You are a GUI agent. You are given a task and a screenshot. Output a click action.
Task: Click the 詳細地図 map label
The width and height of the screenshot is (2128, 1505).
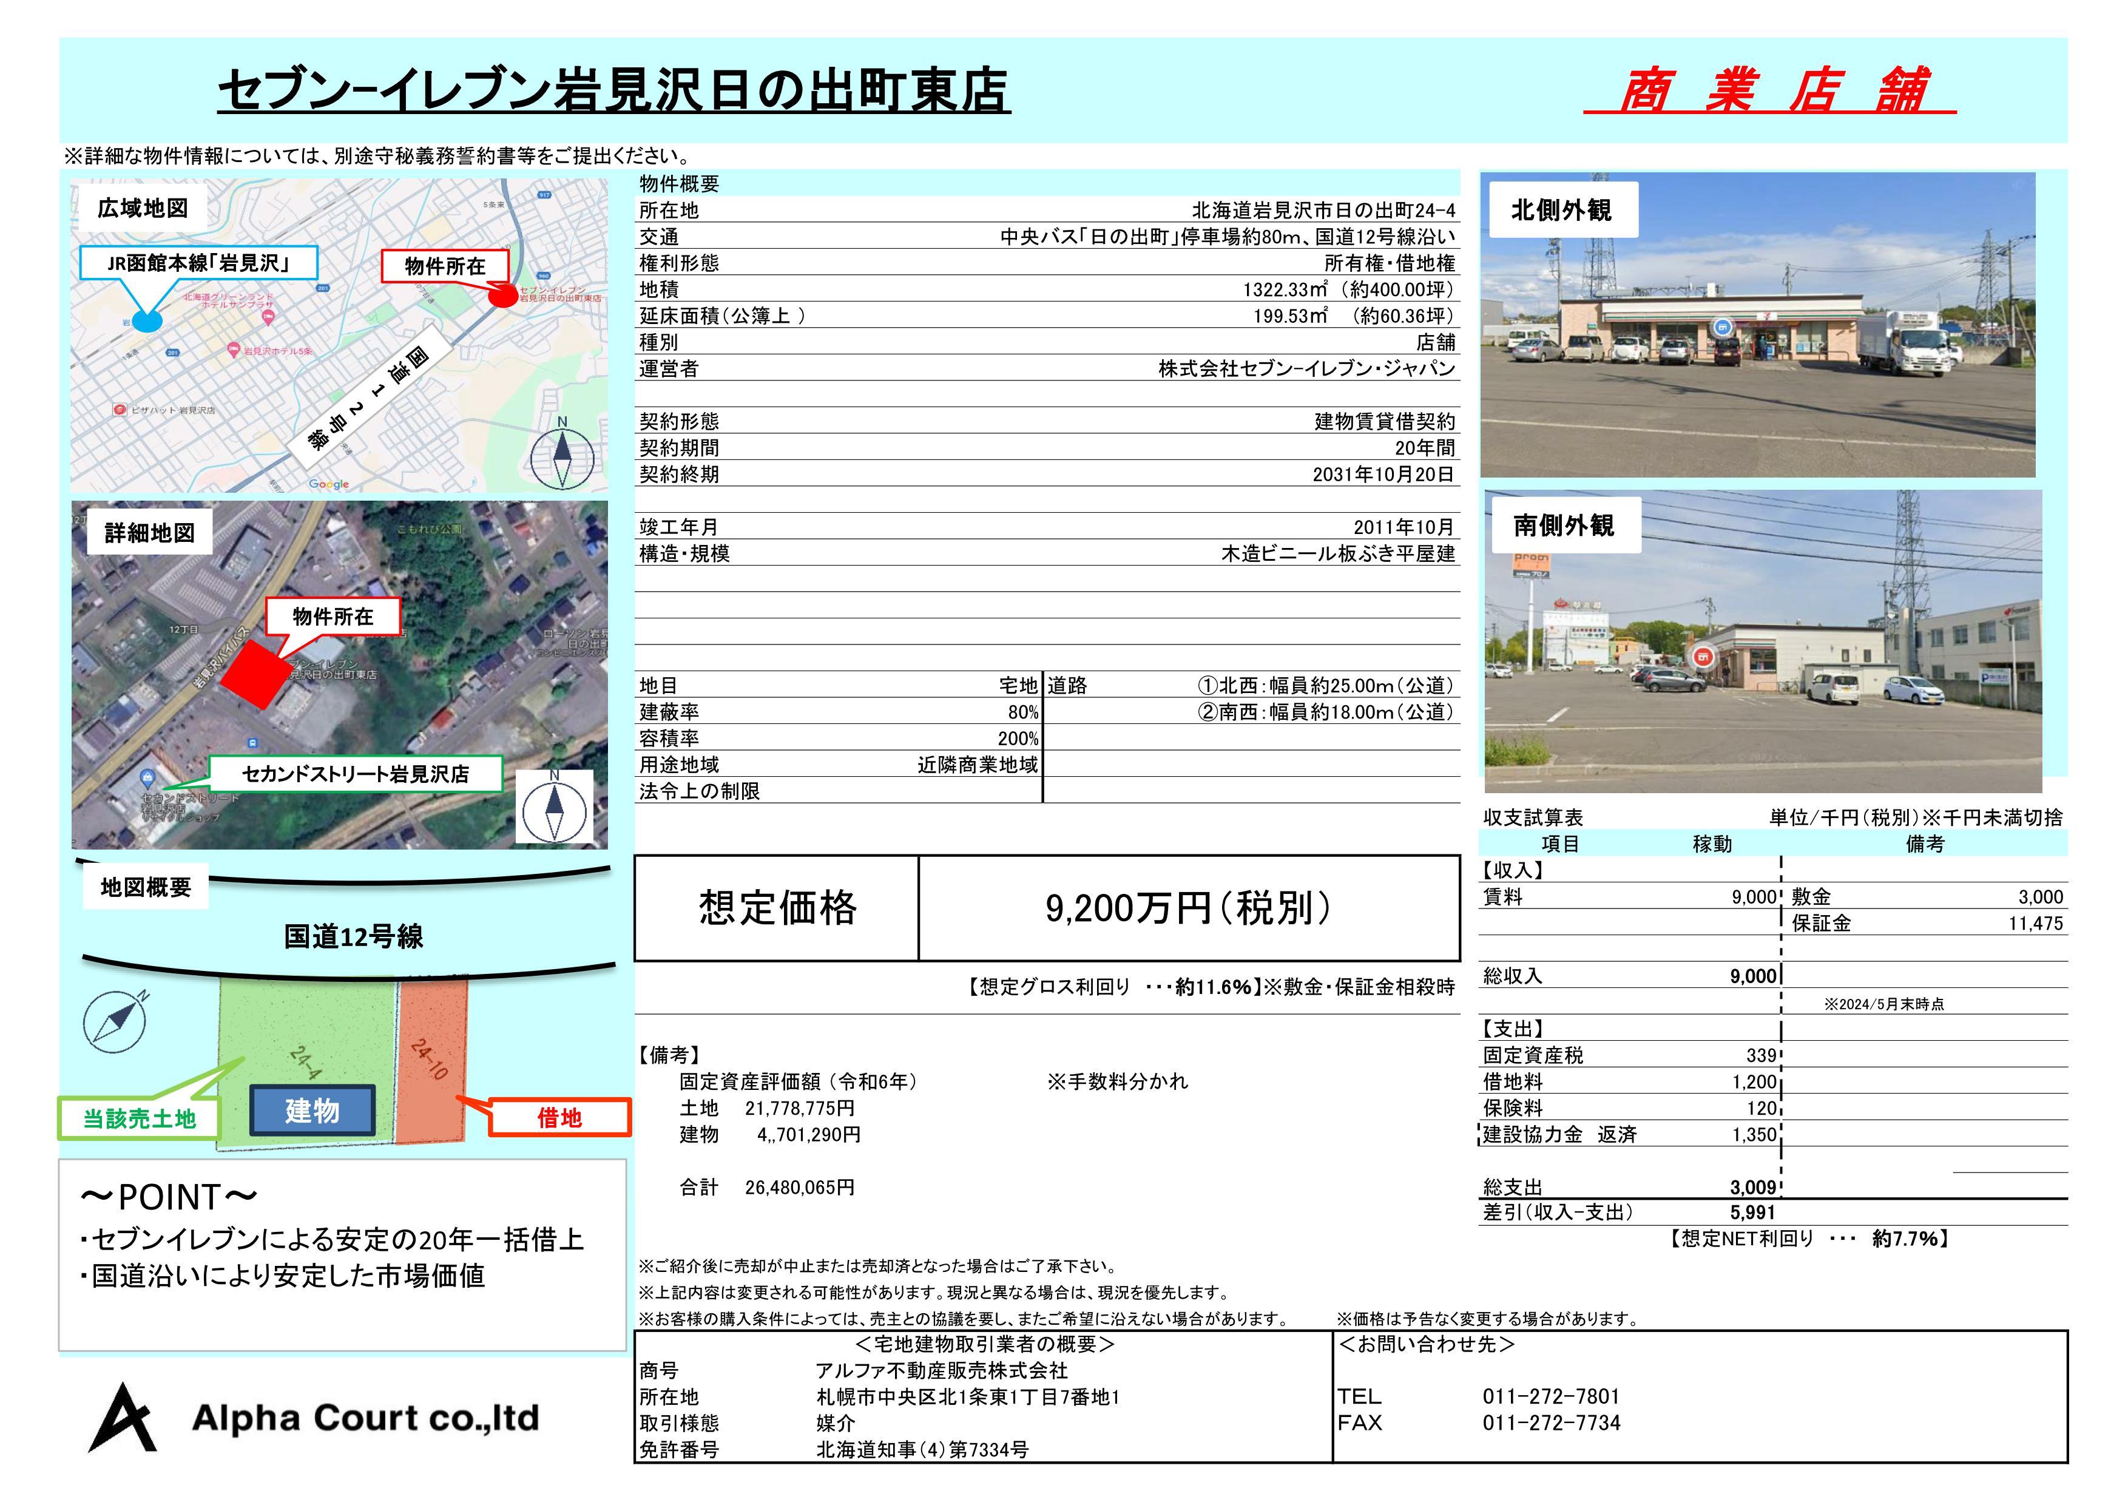tap(149, 533)
